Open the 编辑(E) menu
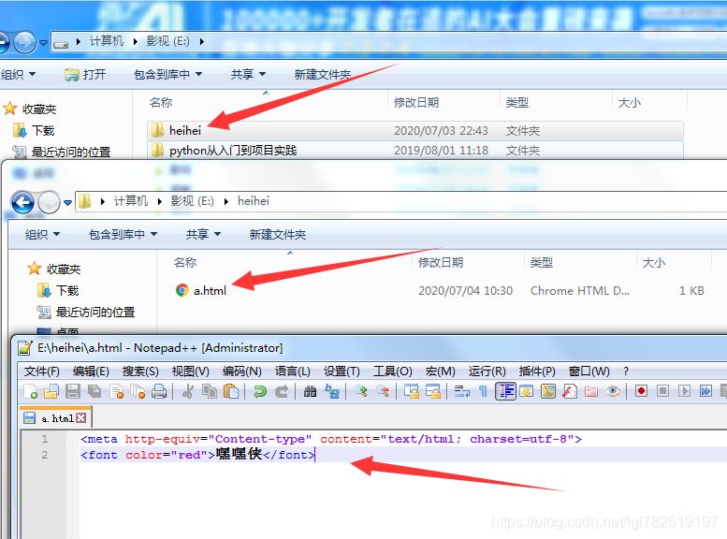727x539 pixels. (91, 371)
